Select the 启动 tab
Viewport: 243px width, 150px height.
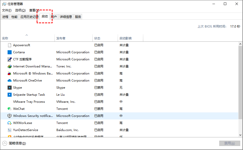(x=45, y=16)
